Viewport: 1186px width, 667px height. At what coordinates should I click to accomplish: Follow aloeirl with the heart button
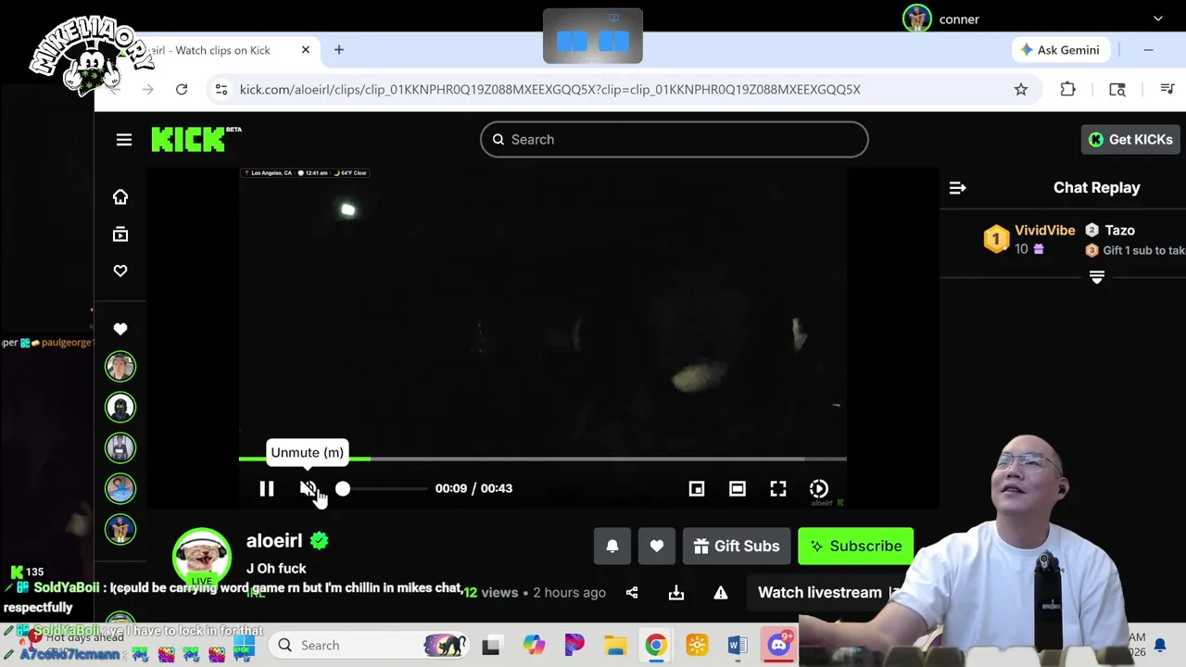point(657,547)
